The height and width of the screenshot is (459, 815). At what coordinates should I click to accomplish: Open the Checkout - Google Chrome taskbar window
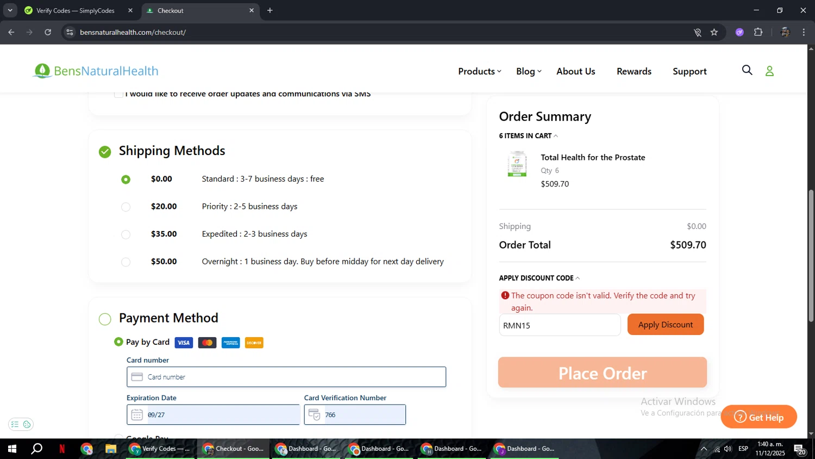click(233, 449)
